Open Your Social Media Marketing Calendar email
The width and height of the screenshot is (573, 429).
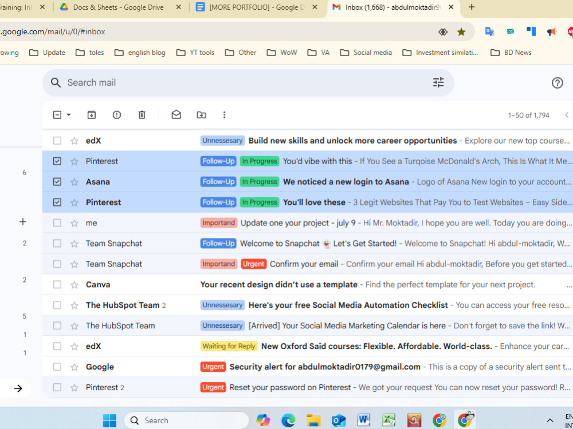click(x=308, y=326)
